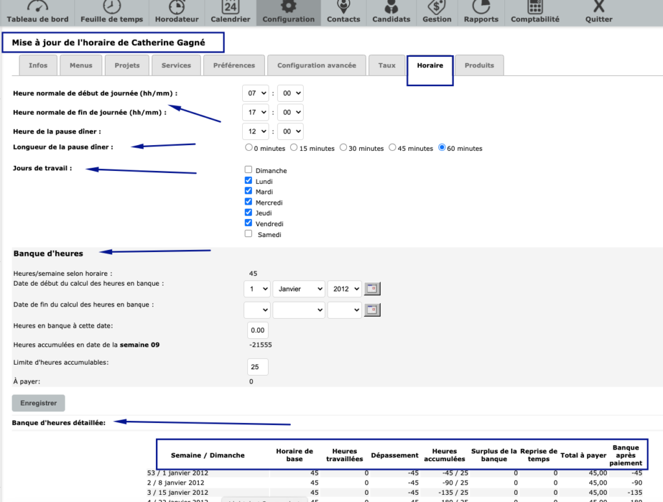Open the Contacts icon in top bar

click(x=343, y=6)
